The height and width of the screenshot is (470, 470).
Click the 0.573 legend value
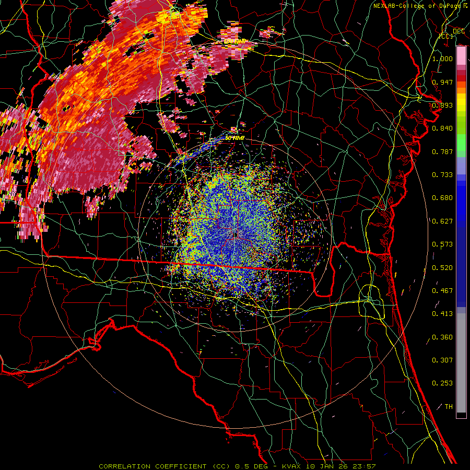(442, 244)
